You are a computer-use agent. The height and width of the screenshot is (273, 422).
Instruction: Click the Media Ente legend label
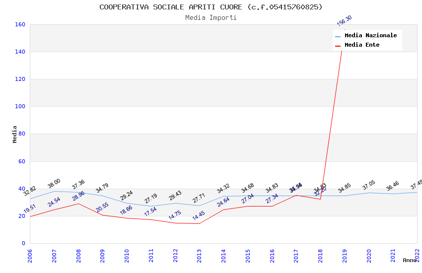(x=362, y=45)
